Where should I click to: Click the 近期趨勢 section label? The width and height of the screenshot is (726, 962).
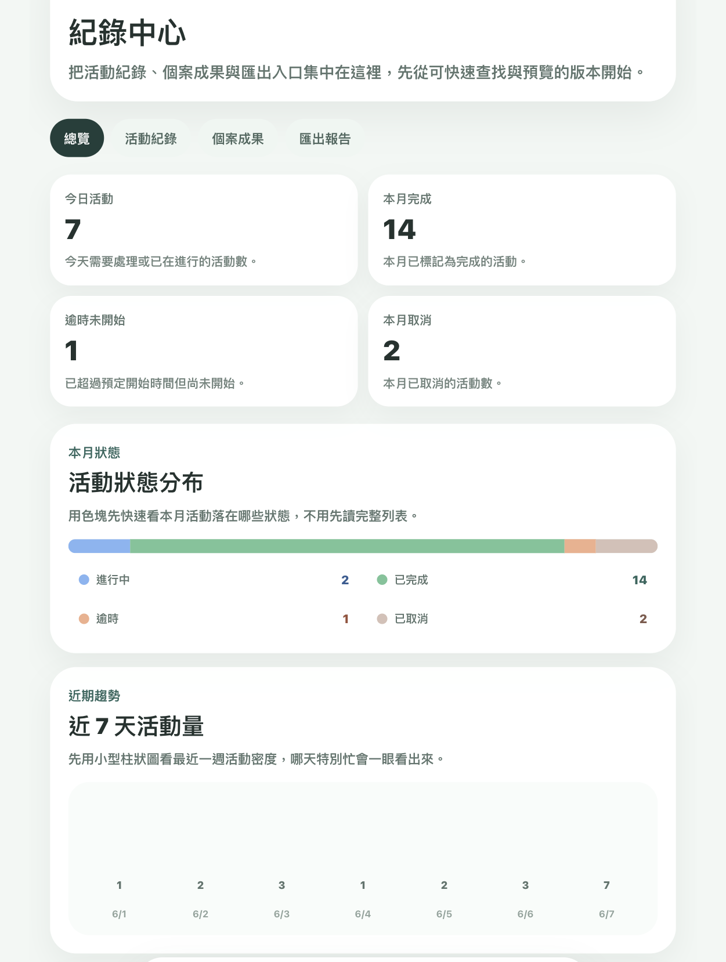click(95, 696)
